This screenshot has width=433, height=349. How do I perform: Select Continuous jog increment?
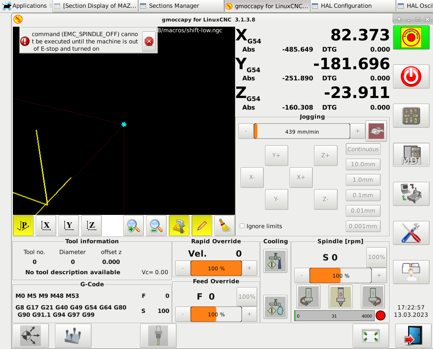tap(363, 149)
